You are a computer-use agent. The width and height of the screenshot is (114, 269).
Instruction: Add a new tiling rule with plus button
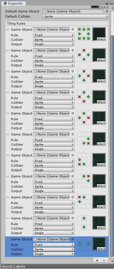(97, 260)
